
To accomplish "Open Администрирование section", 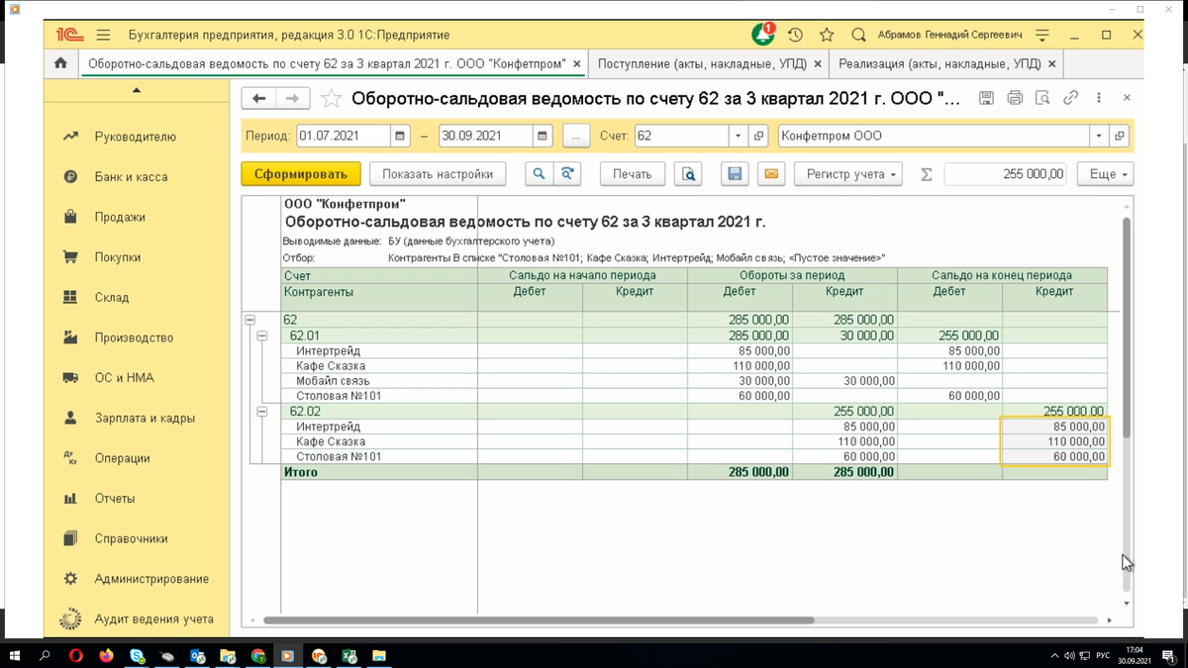I will (x=151, y=579).
